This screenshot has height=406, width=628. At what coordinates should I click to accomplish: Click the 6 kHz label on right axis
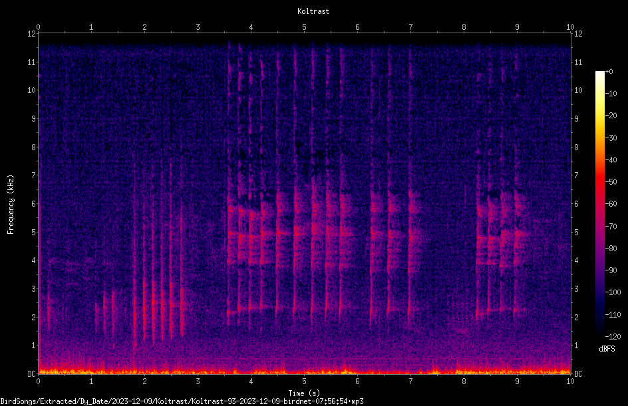click(x=576, y=204)
